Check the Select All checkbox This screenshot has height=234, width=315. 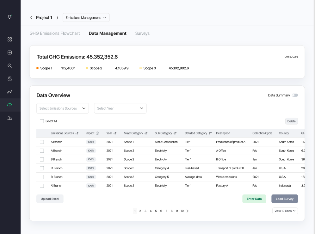[42, 121]
